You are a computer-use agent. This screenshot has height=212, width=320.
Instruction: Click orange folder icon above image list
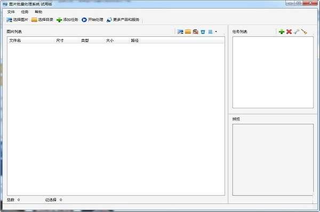pyautogui.click(x=188, y=31)
